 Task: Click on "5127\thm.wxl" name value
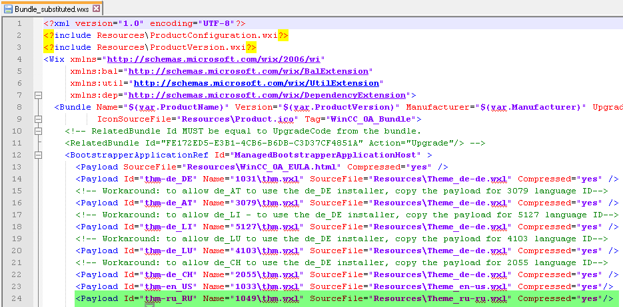(267, 227)
